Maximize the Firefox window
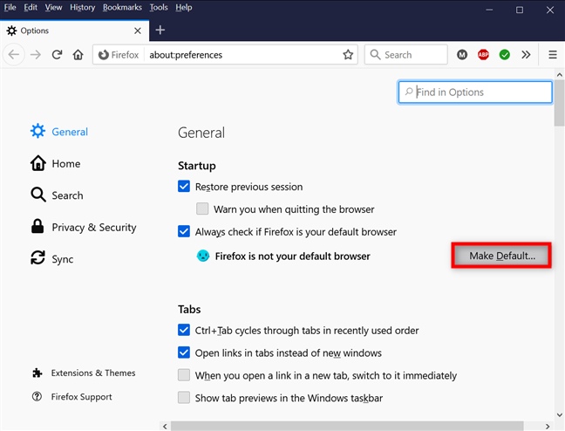 [520, 10]
